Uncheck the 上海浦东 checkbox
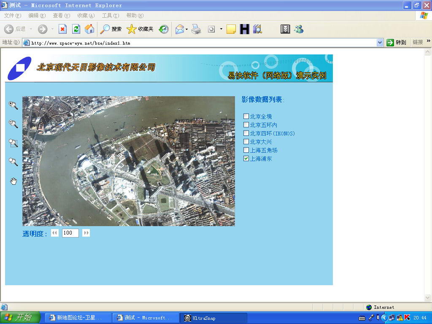 [246, 159]
